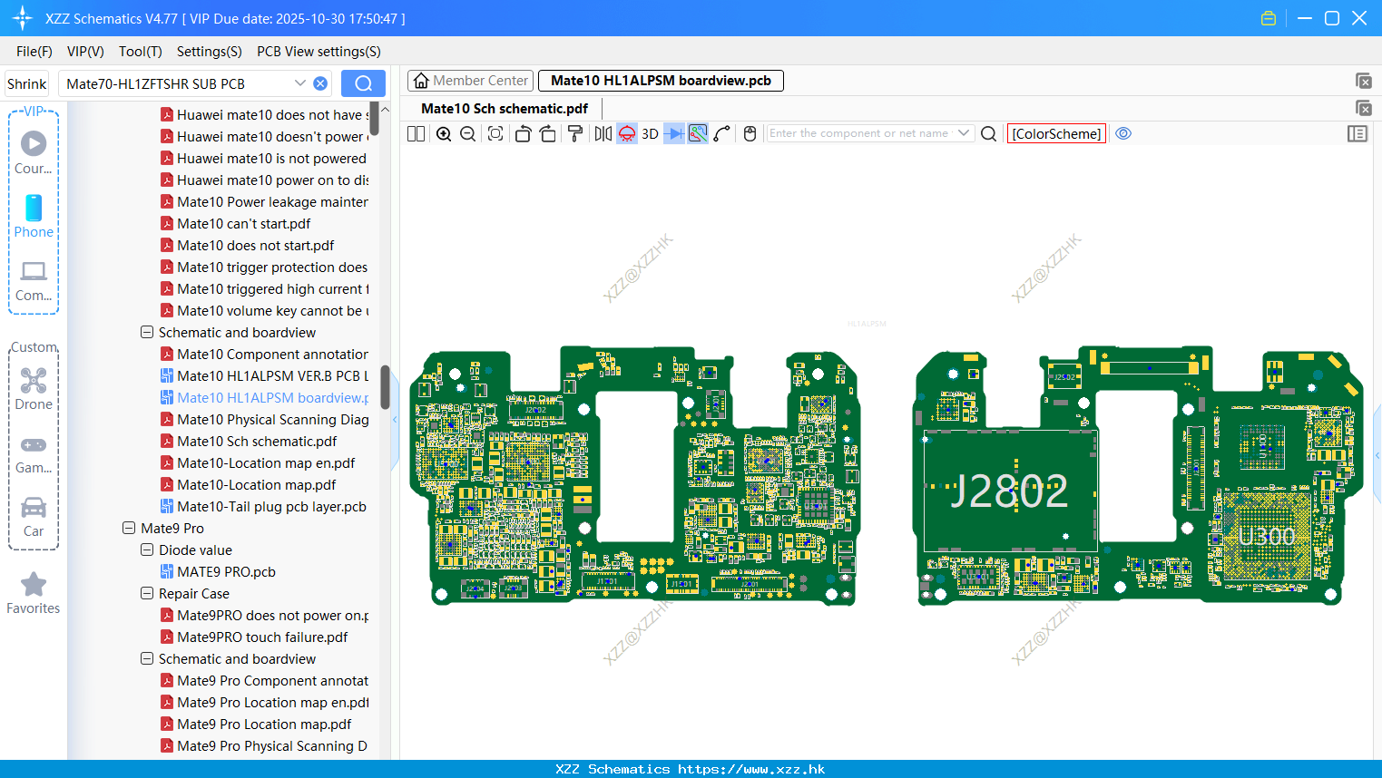Viewport: 1382px width, 778px height.
Task: Collapse the Diode value folder
Action: click(x=147, y=550)
